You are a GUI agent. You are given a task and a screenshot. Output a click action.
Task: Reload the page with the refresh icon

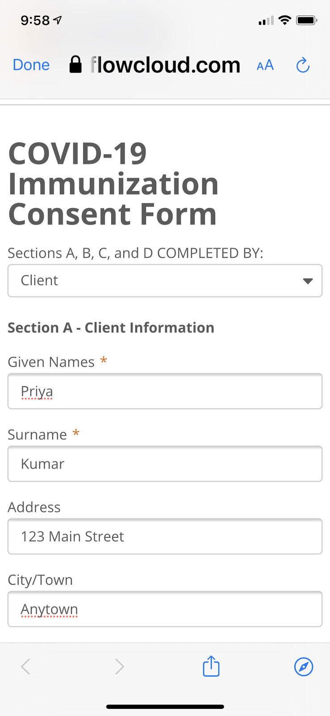[x=303, y=65]
